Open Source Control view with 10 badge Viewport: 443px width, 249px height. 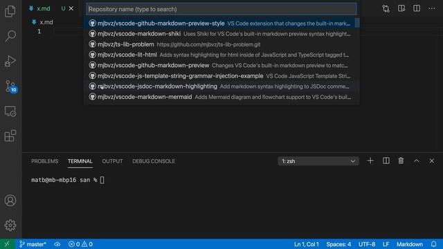[x=11, y=86]
